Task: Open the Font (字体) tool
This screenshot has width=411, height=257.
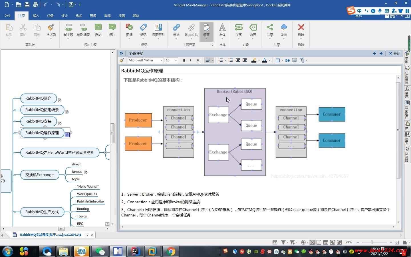Action: [222, 27]
